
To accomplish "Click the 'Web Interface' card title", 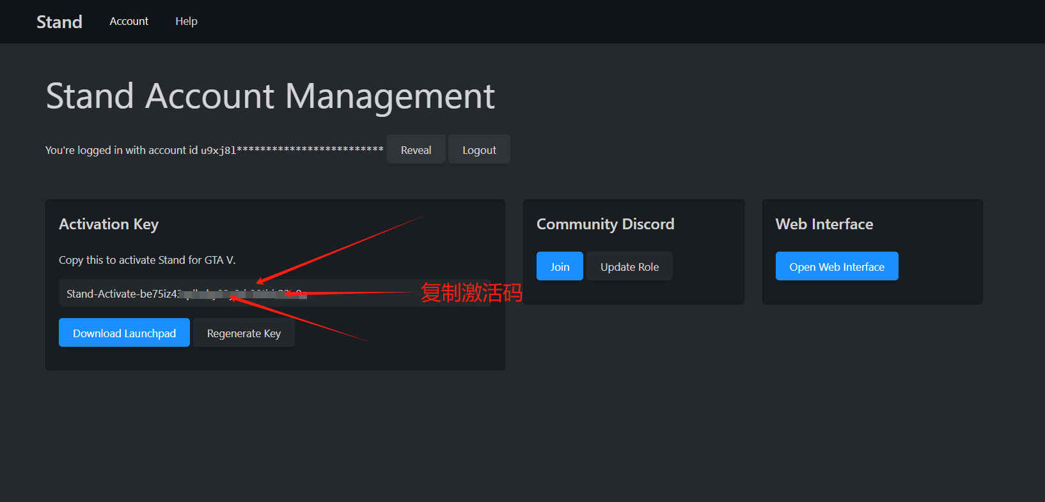I will coord(824,224).
